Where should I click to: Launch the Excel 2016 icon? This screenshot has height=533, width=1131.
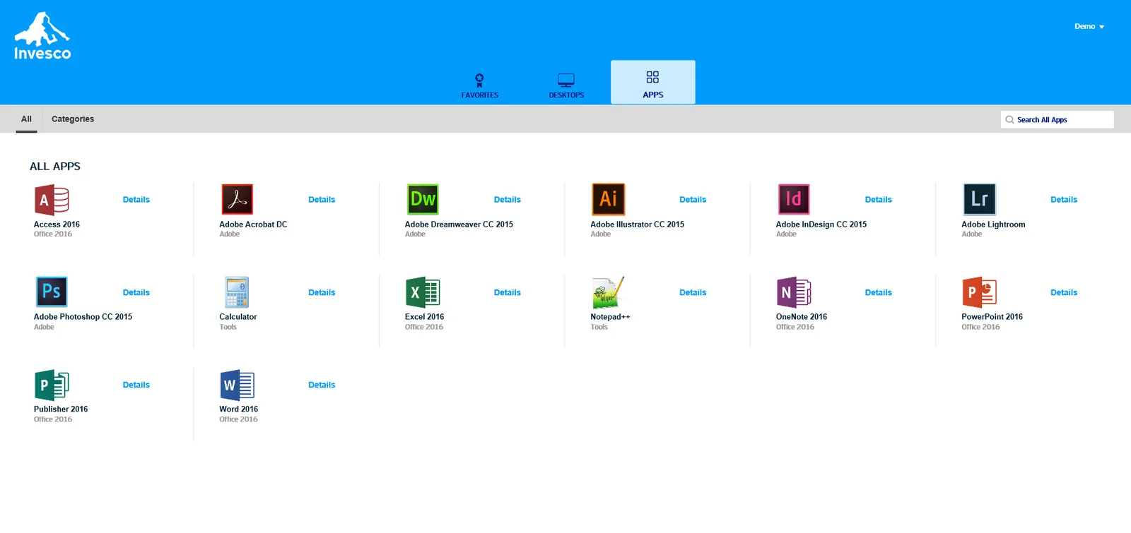[423, 292]
